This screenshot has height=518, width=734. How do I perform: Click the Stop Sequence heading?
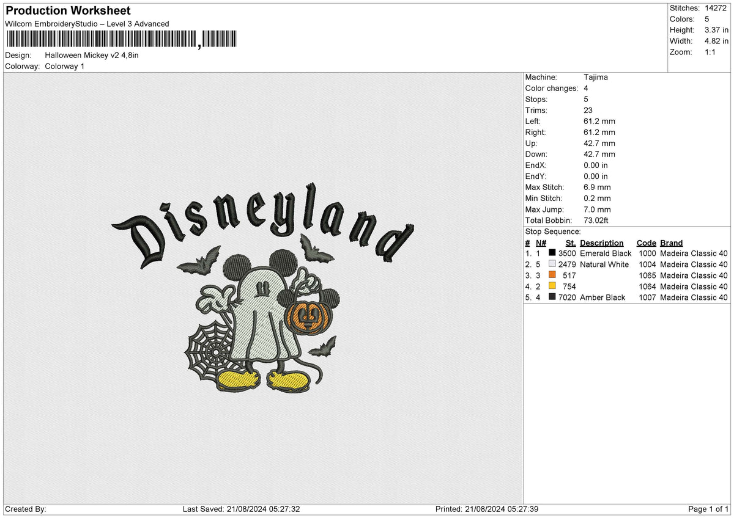(553, 232)
